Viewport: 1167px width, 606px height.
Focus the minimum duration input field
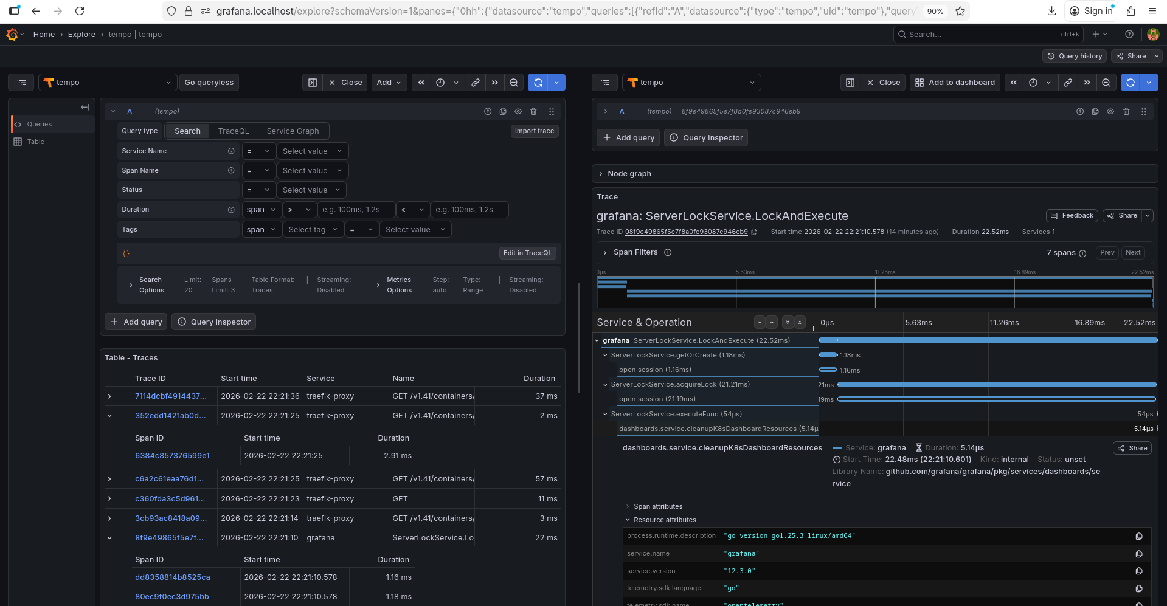coord(356,210)
